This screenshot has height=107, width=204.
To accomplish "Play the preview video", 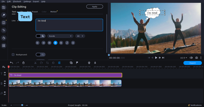I will pos(156,58).
